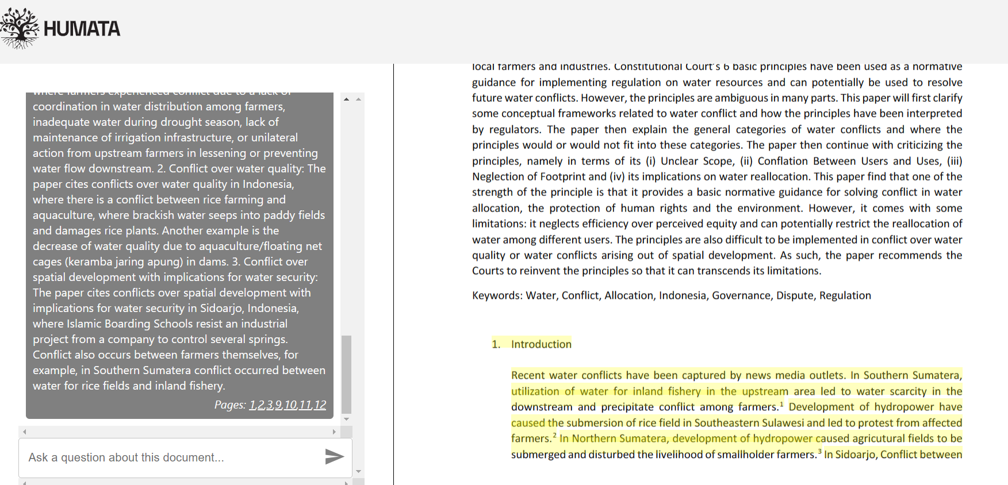Click the Humata tree logo
Image resolution: width=1008 pixels, height=485 pixels.
tap(20, 28)
